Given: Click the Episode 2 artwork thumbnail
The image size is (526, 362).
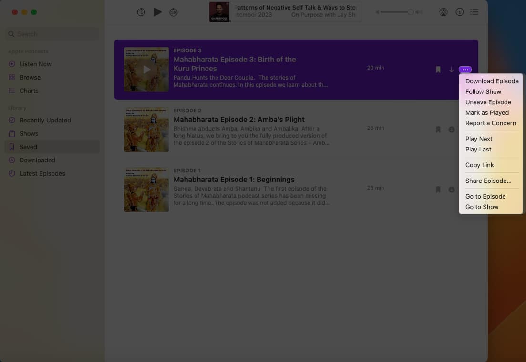Looking at the screenshot, I should (x=146, y=130).
